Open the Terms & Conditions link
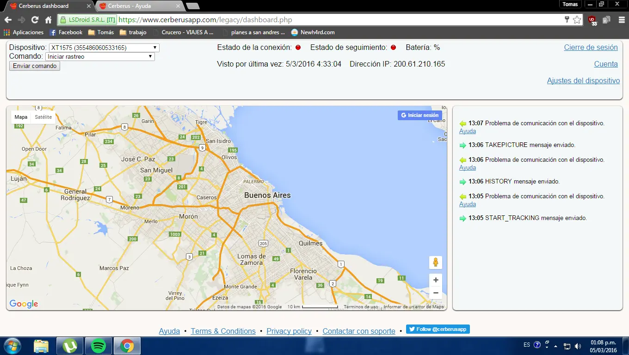 tap(223, 331)
